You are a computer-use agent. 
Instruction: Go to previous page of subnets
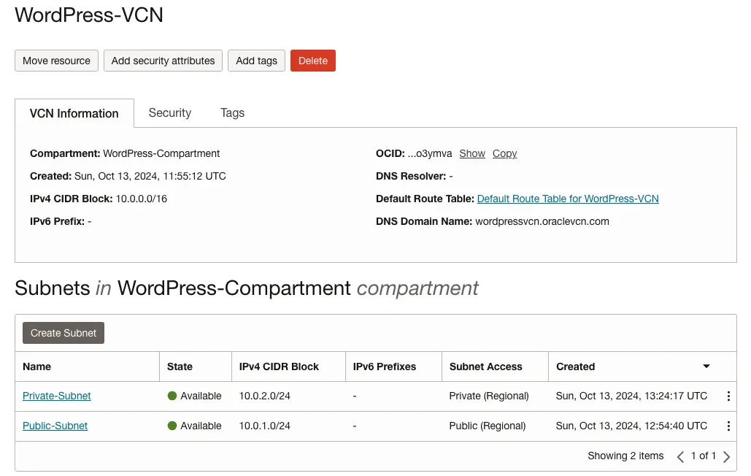[x=680, y=456]
